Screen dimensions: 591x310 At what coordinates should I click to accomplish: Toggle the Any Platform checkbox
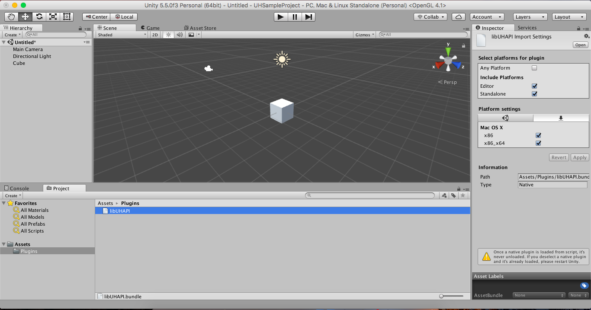(x=534, y=68)
